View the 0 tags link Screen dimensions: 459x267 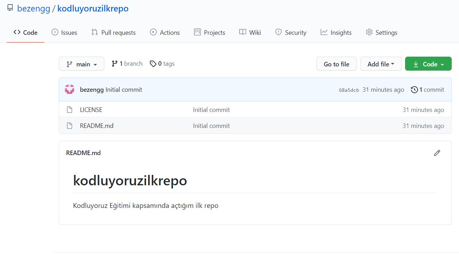click(x=162, y=64)
